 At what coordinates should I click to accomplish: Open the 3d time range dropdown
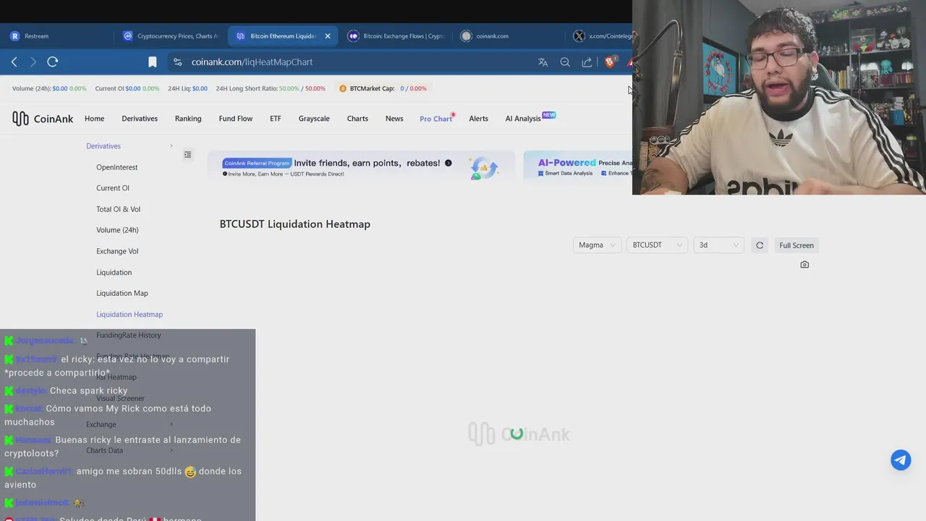click(x=718, y=245)
